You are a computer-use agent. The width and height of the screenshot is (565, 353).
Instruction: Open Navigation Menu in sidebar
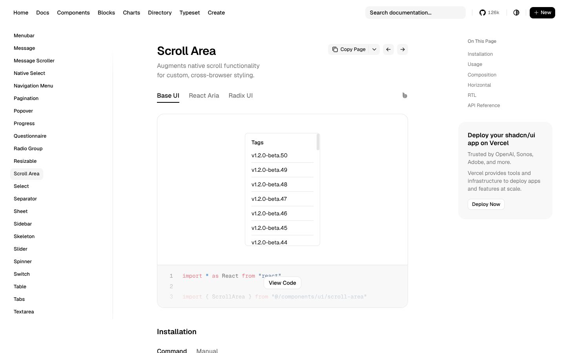pos(33,86)
